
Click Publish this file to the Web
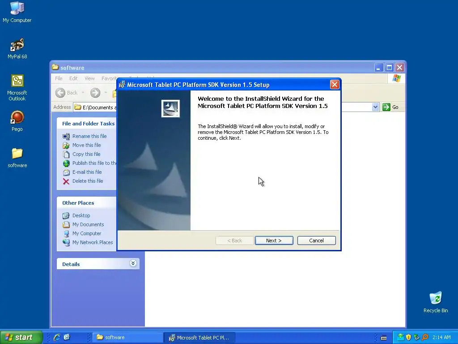[x=94, y=163]
